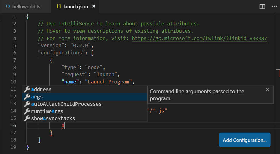The height and width of the screenshot is (154, 280).
Task: Click the wrench icon beside autoAttachChildProcesses
Action: [x=27, y=104]
